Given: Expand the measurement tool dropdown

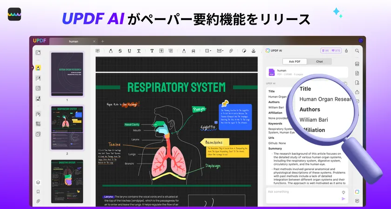Looking at the screenshot, I should click(223, 51).
